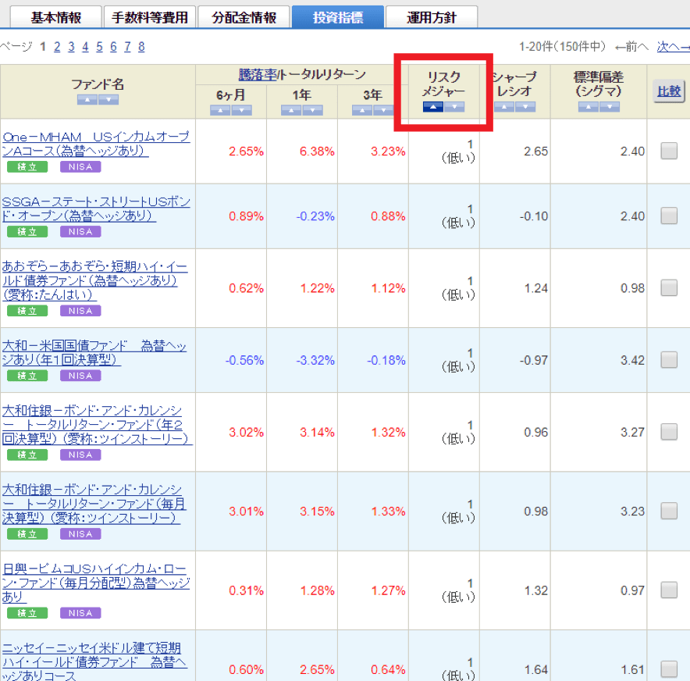
Task: Click 積立 badge under One-MHAM fund
Action: pos(27,166)
